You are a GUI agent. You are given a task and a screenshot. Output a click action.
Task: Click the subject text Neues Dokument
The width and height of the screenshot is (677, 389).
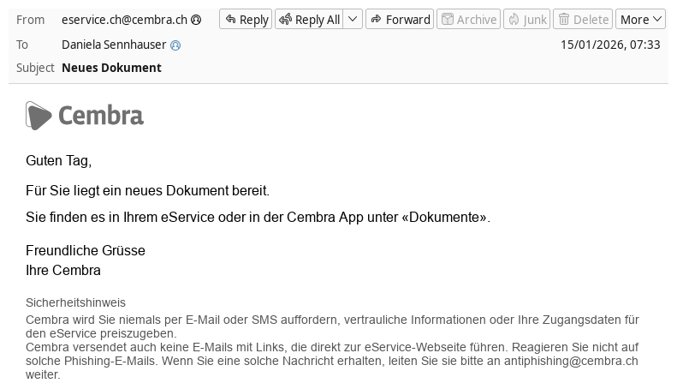(x=111, y=68)
